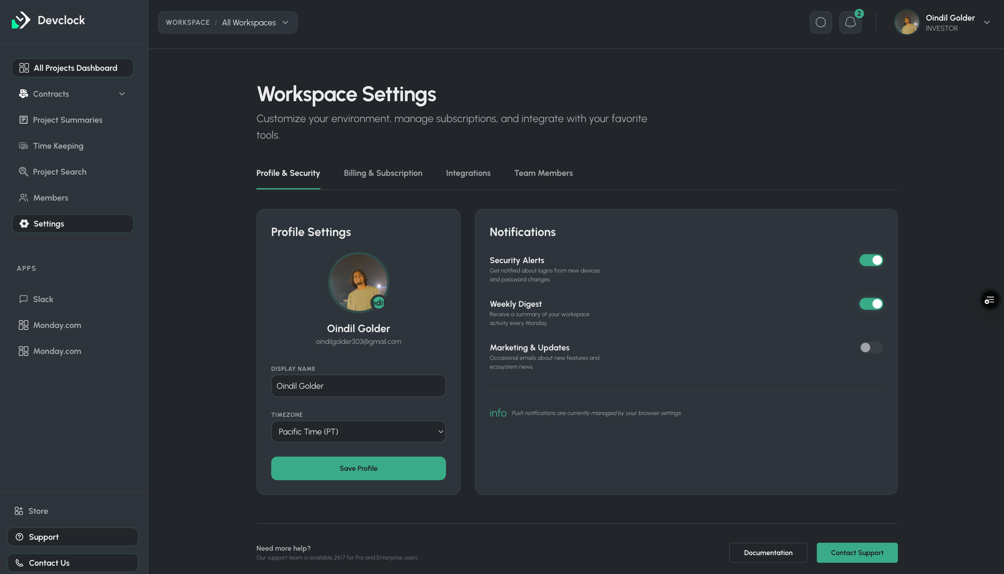Click the Time Keeping icon
Image resolution: width=1004 pixels, height=574 pixels.
pos(24,146)
